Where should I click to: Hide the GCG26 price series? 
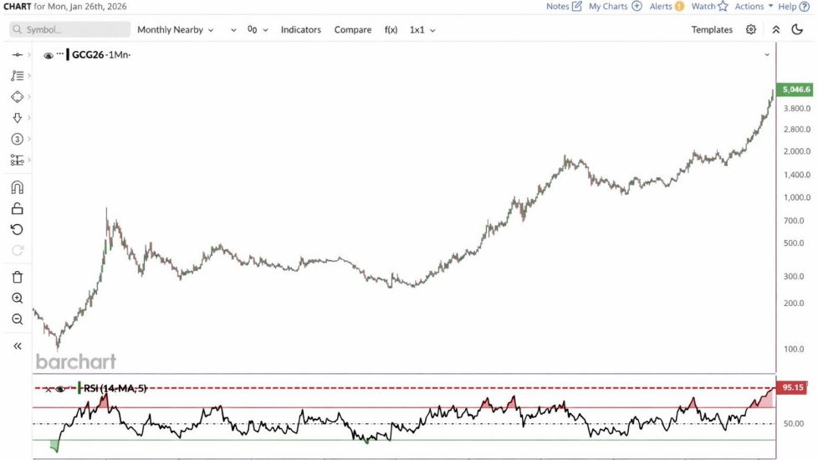click(x=49, y=55)
